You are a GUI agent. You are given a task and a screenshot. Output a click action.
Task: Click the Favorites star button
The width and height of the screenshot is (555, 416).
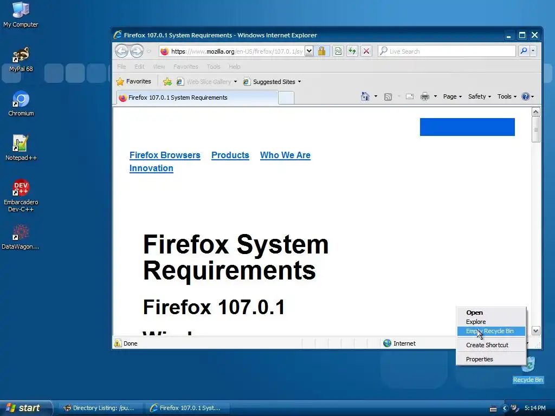click(134, 81)
